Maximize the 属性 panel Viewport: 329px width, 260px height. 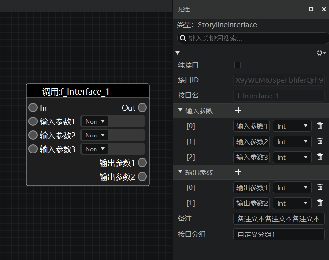click(311, 9)
